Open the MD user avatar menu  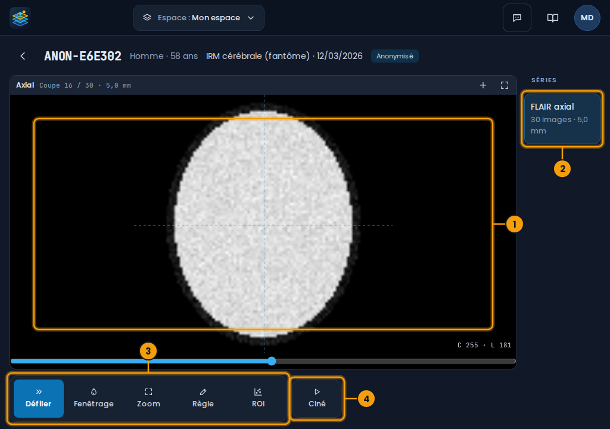click(587, 18)
